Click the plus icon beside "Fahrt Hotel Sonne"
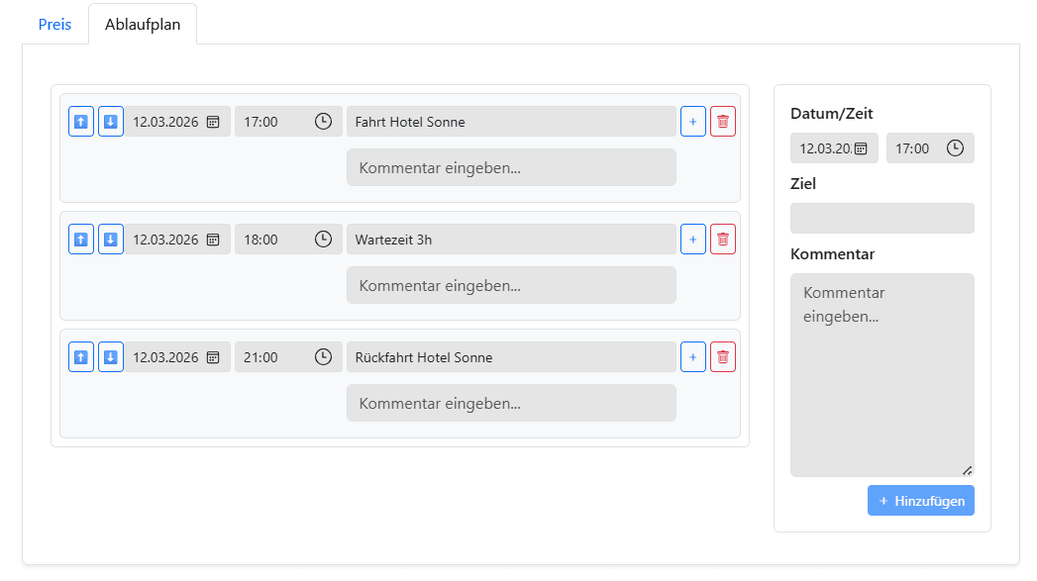 tap(692, 121)
